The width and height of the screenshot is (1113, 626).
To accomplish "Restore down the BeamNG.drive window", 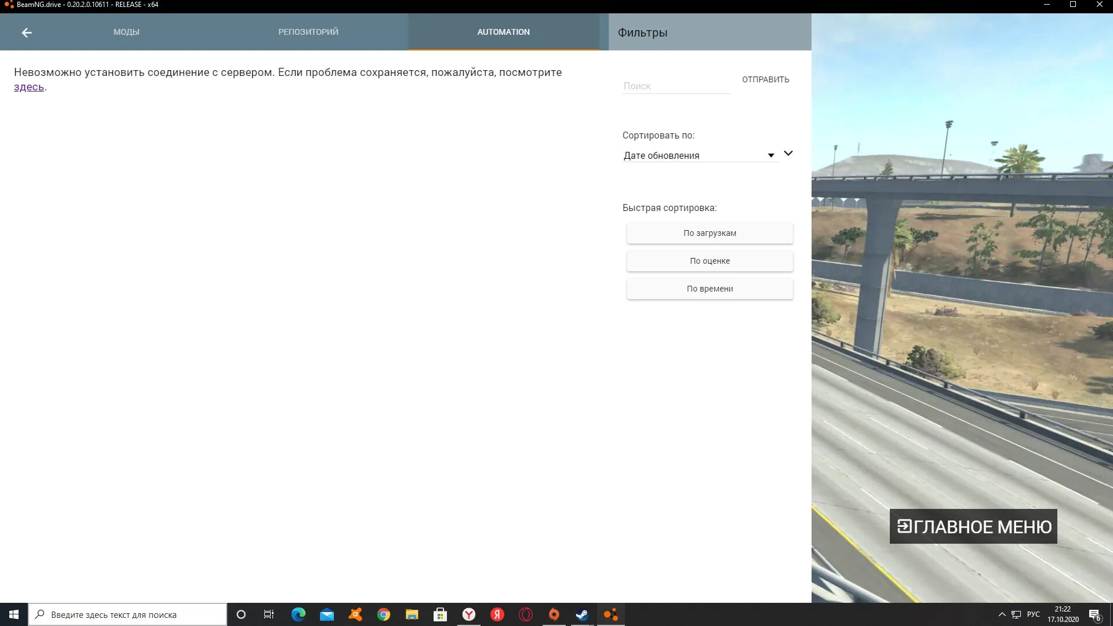I will pos(1072,5).
